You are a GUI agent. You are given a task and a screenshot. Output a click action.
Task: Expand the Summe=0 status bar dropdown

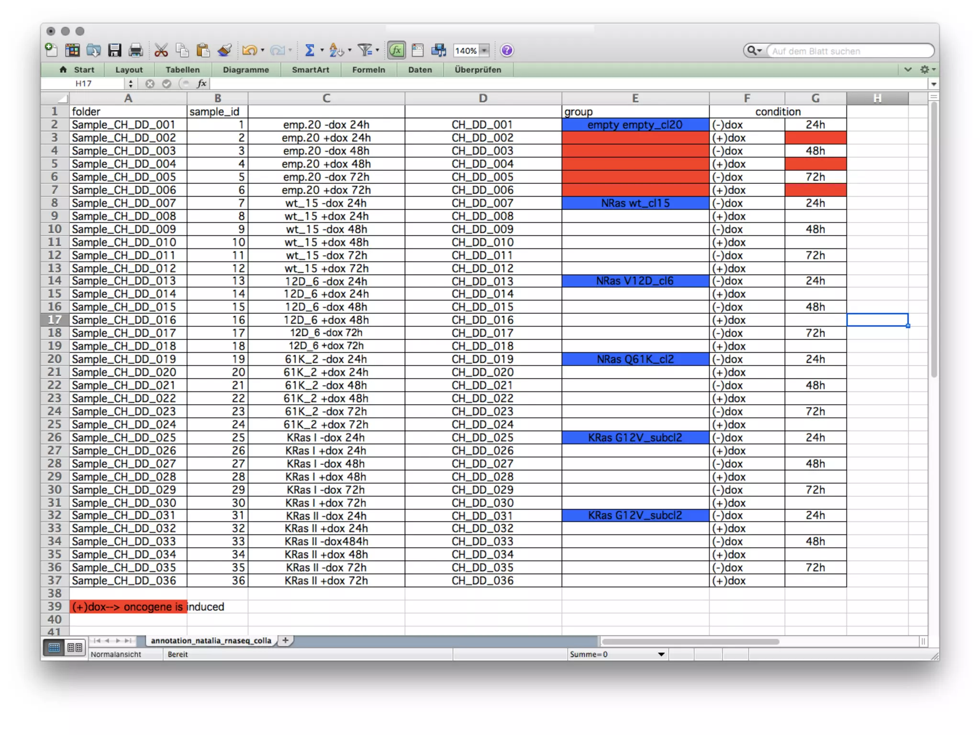coord(661,654)
